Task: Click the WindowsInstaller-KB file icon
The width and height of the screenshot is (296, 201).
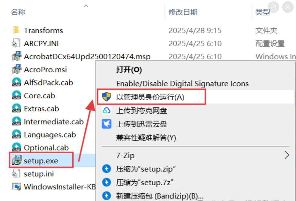Action: point(17,187)
